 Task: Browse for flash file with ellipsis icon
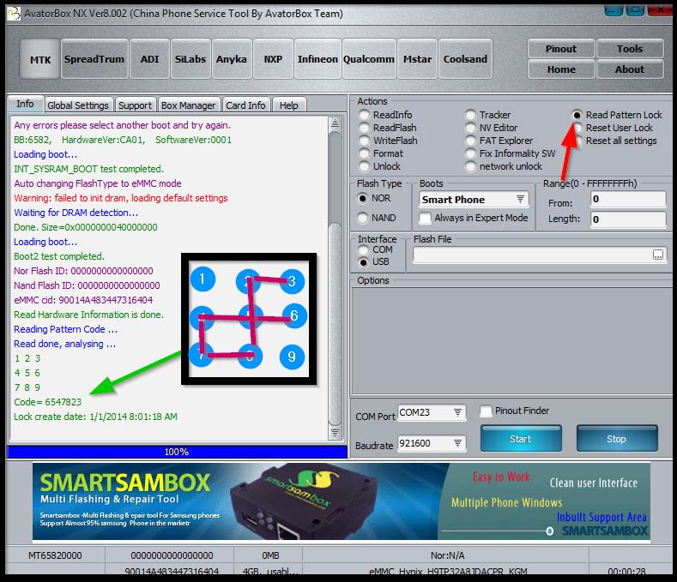657,255
